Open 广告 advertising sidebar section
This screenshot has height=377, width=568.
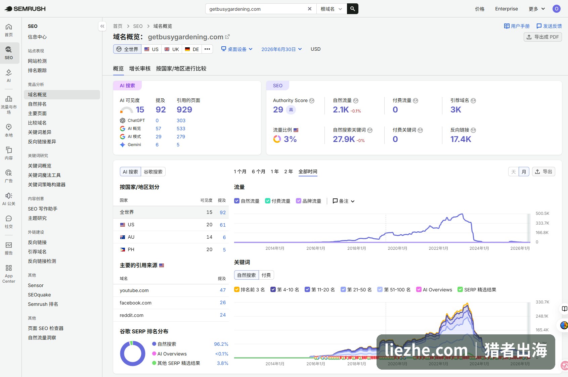[9, 176]
